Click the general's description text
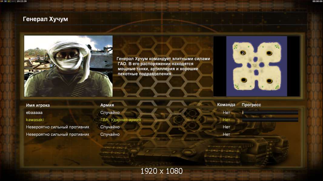 click(163, 66)
